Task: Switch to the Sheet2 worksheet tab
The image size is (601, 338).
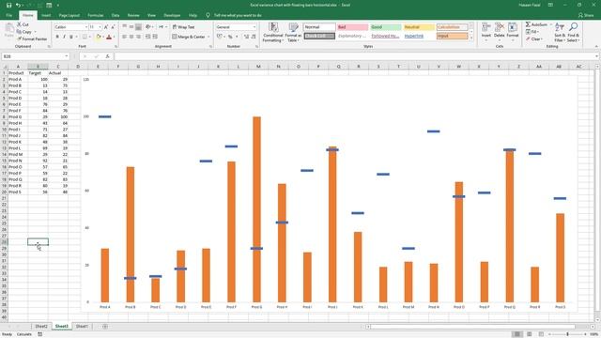Action: (41, 327)
